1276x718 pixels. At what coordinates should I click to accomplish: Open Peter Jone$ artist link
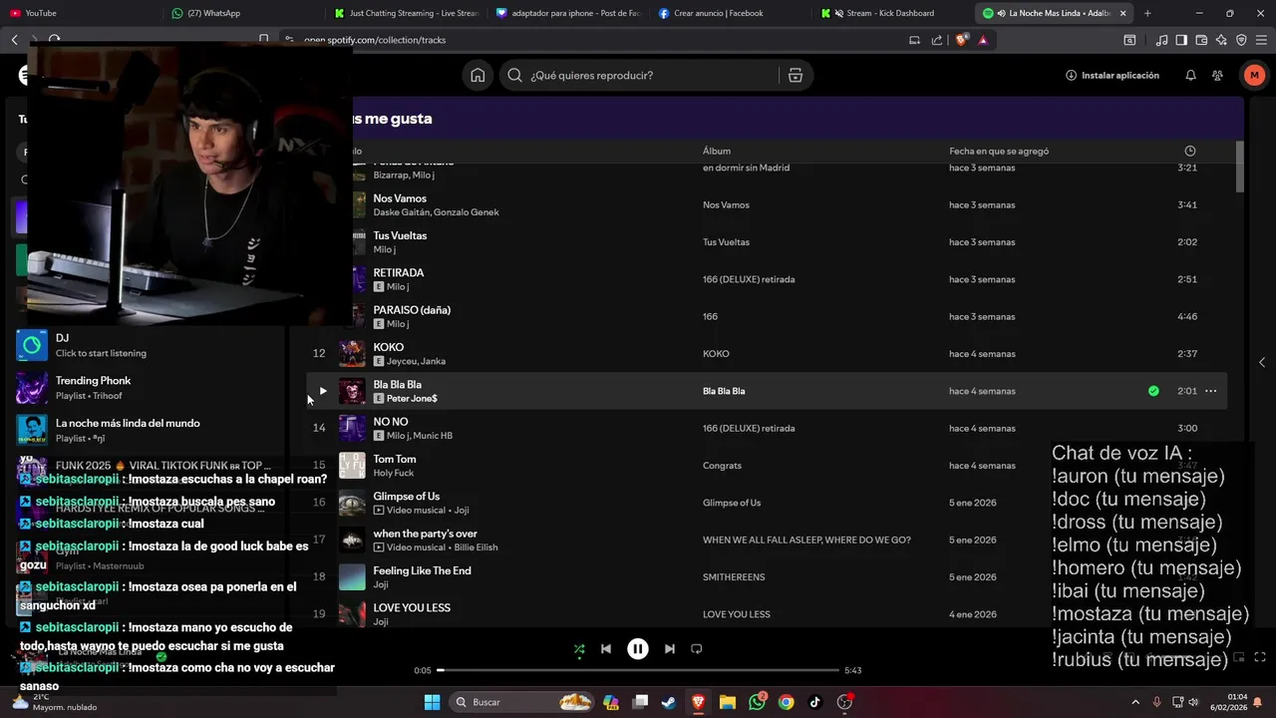click(412, 398)
